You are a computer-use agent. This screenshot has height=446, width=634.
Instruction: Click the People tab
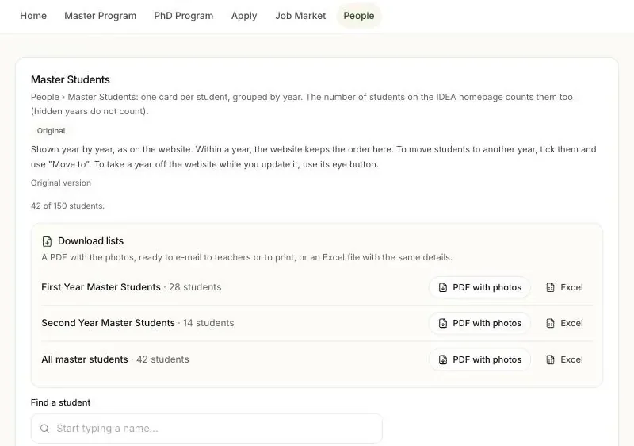point(359,16)
